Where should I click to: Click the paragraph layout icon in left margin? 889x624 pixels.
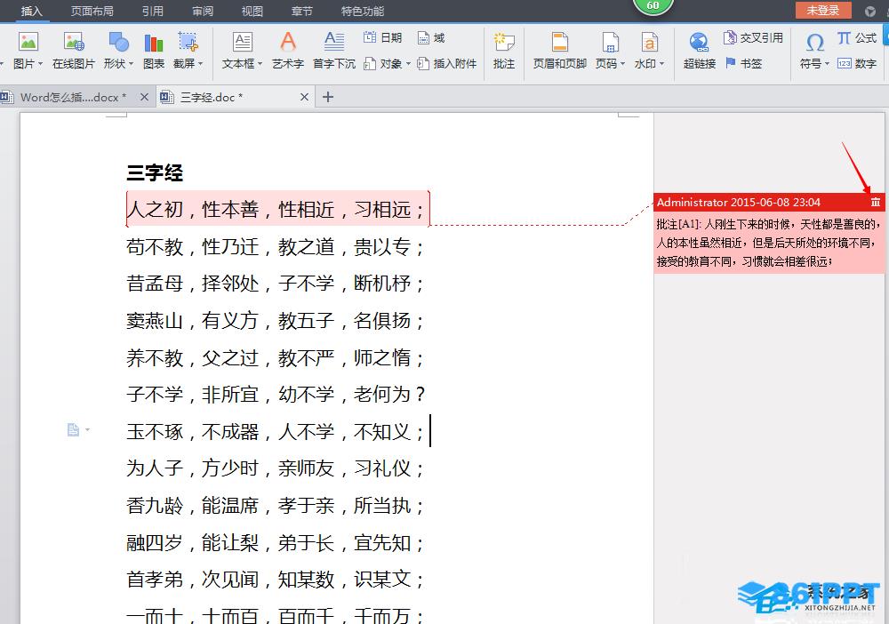click(x=73, y=429)
